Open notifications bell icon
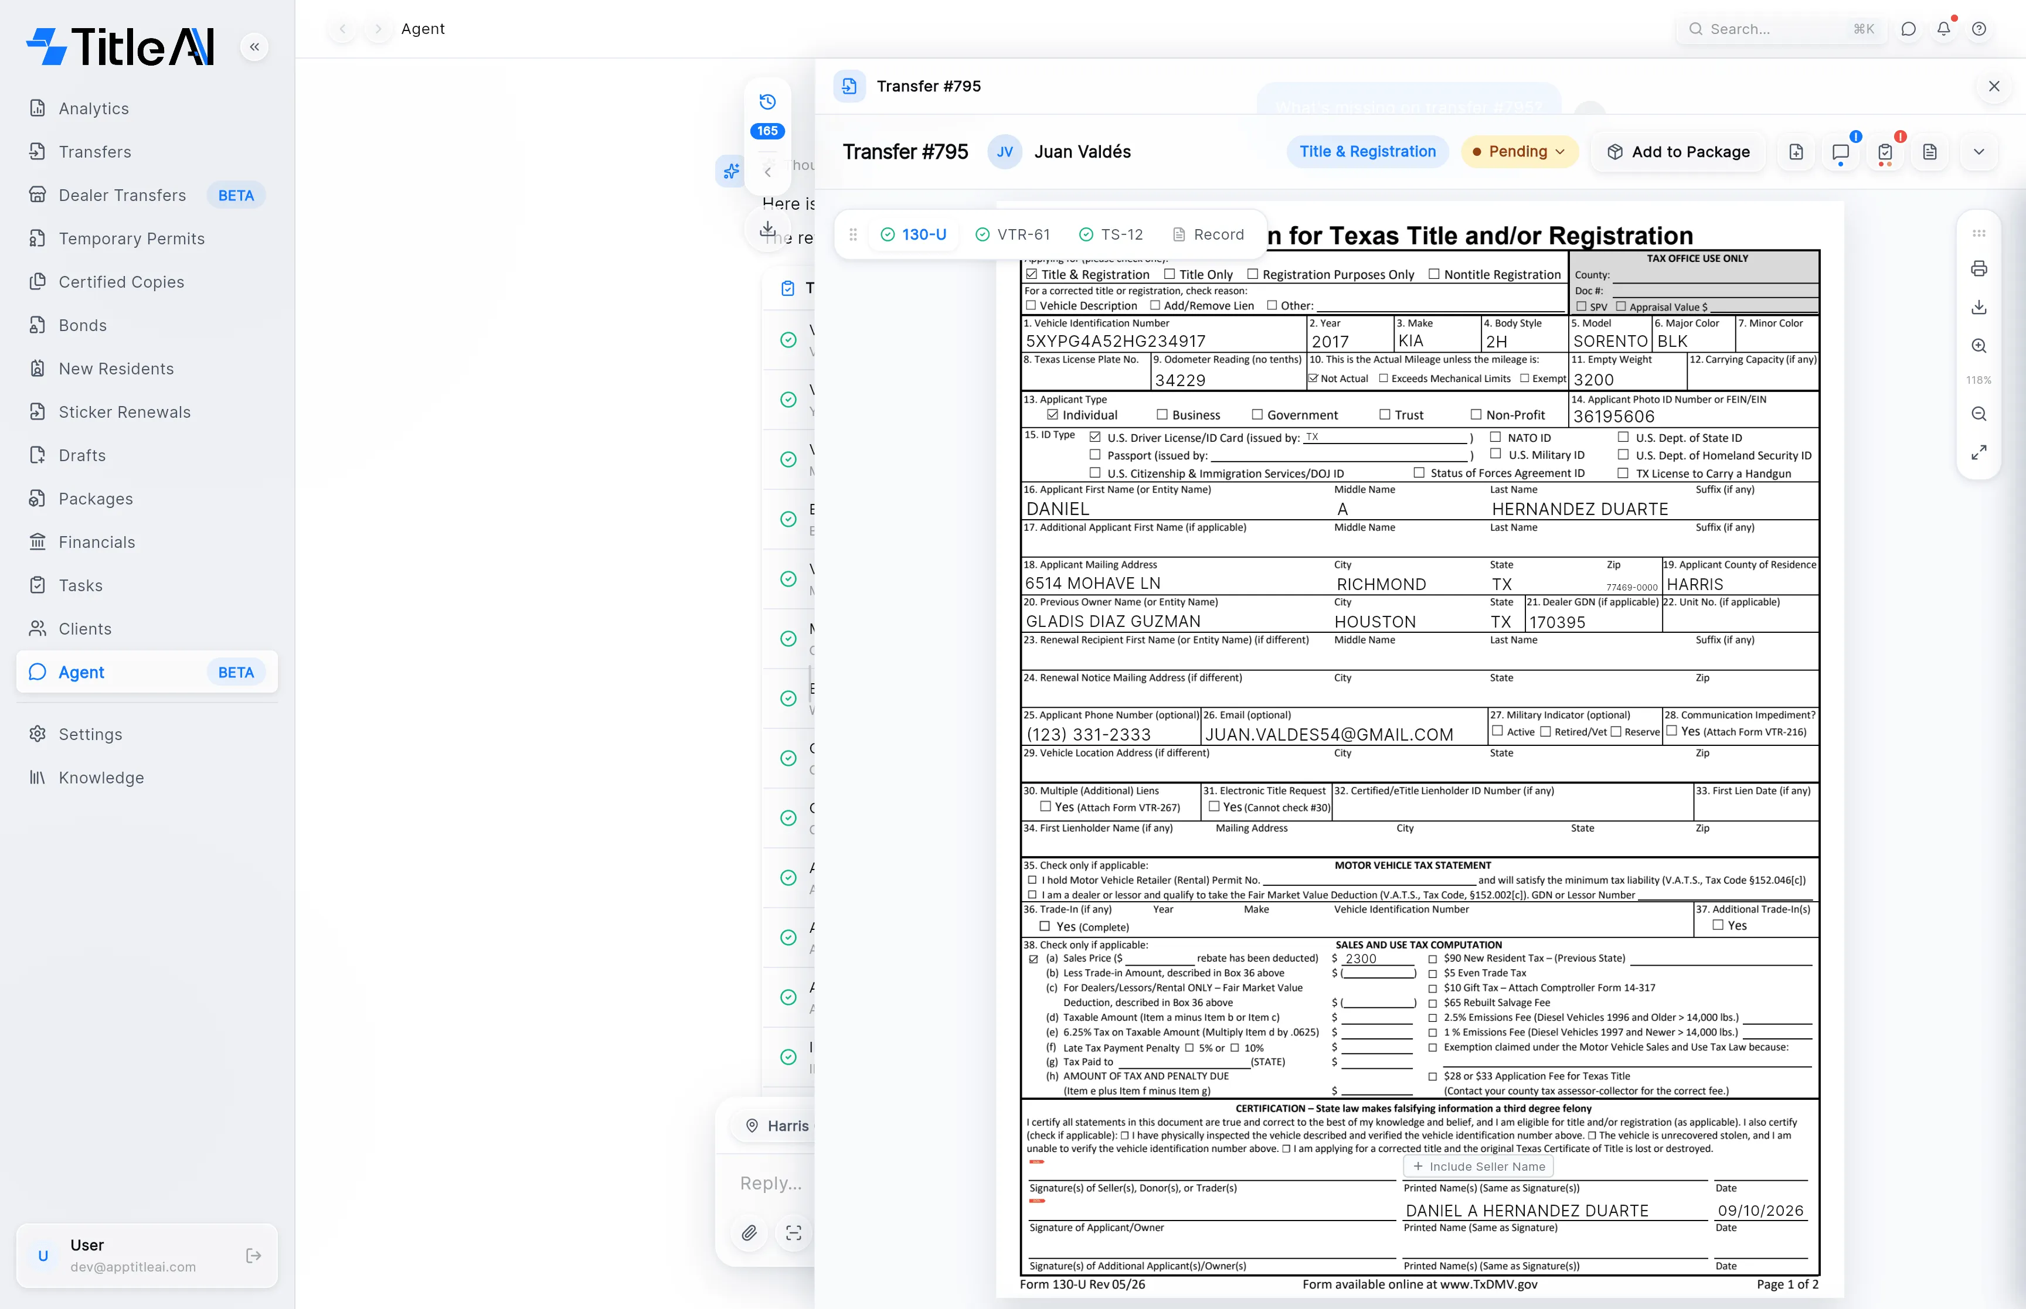 click(x=1943, y=29)
